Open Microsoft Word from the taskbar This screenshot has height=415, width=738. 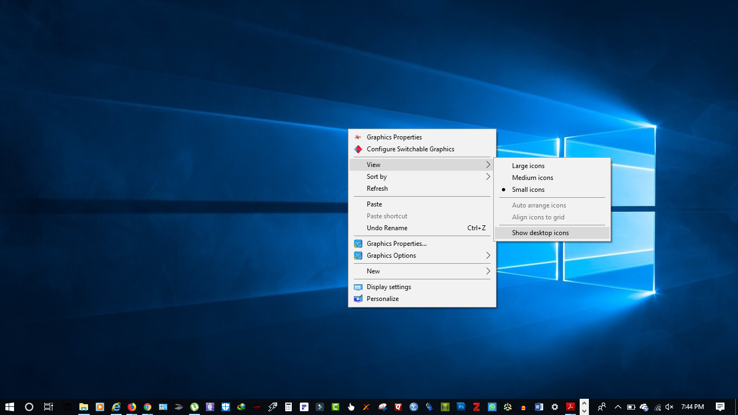click(x=539, y=406)
